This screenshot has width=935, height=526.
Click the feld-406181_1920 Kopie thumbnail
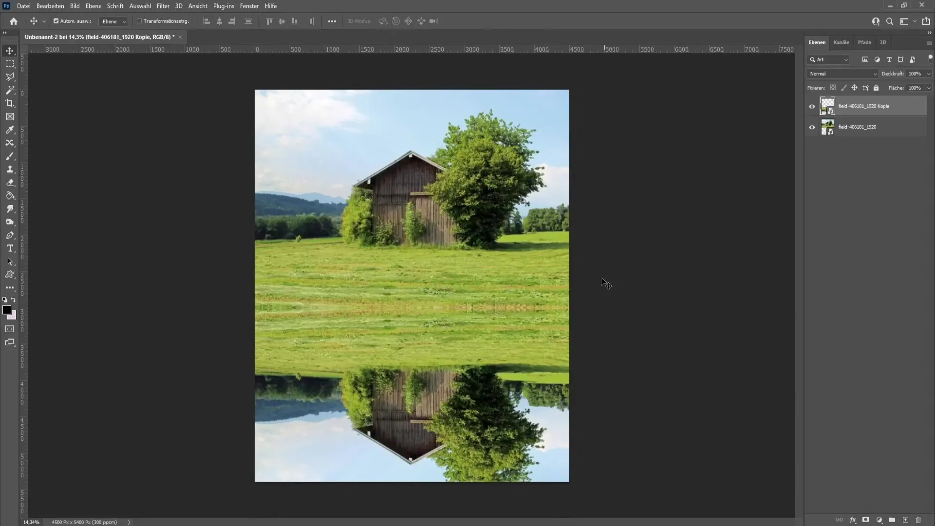[826, 106]
